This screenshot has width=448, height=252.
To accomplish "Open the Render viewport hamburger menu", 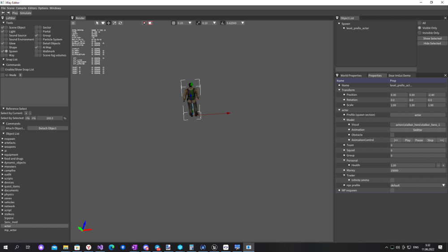I will point(73,23).
